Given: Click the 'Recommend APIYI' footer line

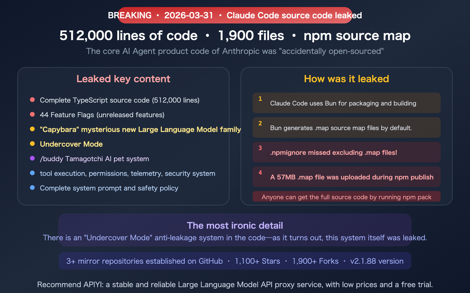Looking at the screenshot, I should click(235, 285).
